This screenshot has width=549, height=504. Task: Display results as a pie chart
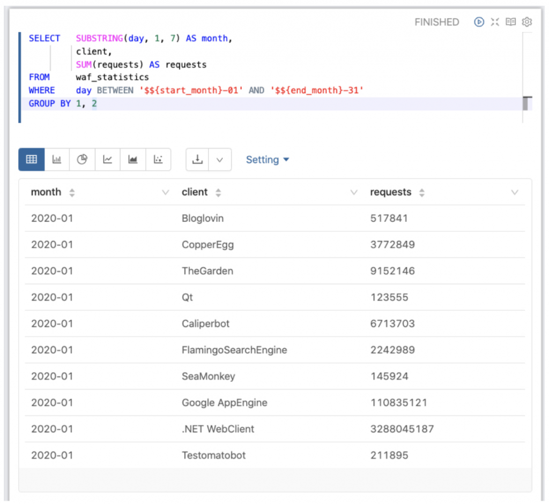coord(82,159)
